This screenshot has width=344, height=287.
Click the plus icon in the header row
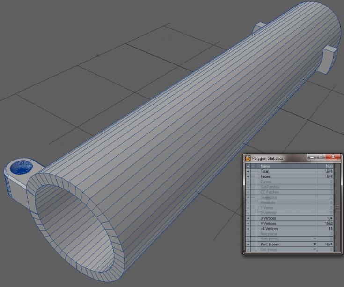point(248,166)
